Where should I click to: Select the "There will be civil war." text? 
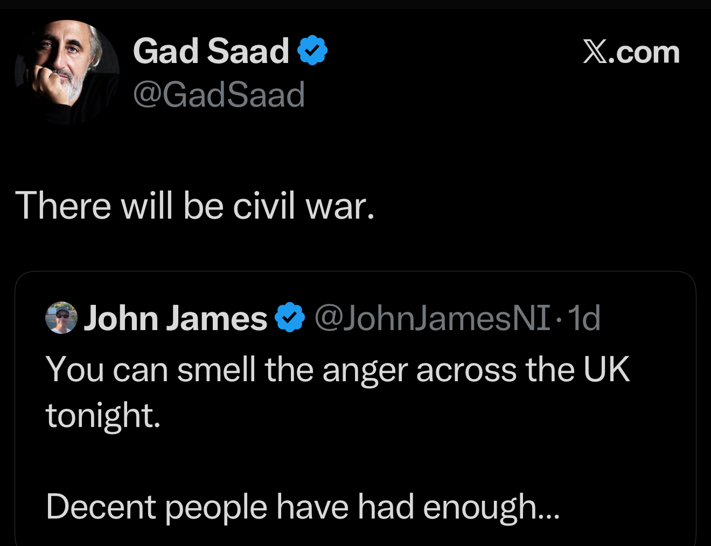tap(194, 206)
